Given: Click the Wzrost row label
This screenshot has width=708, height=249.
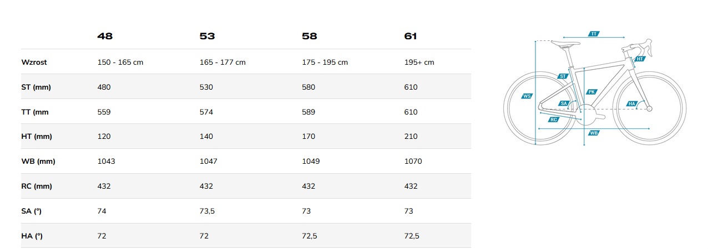Looking at the screenshot, I should pos(34,63).
